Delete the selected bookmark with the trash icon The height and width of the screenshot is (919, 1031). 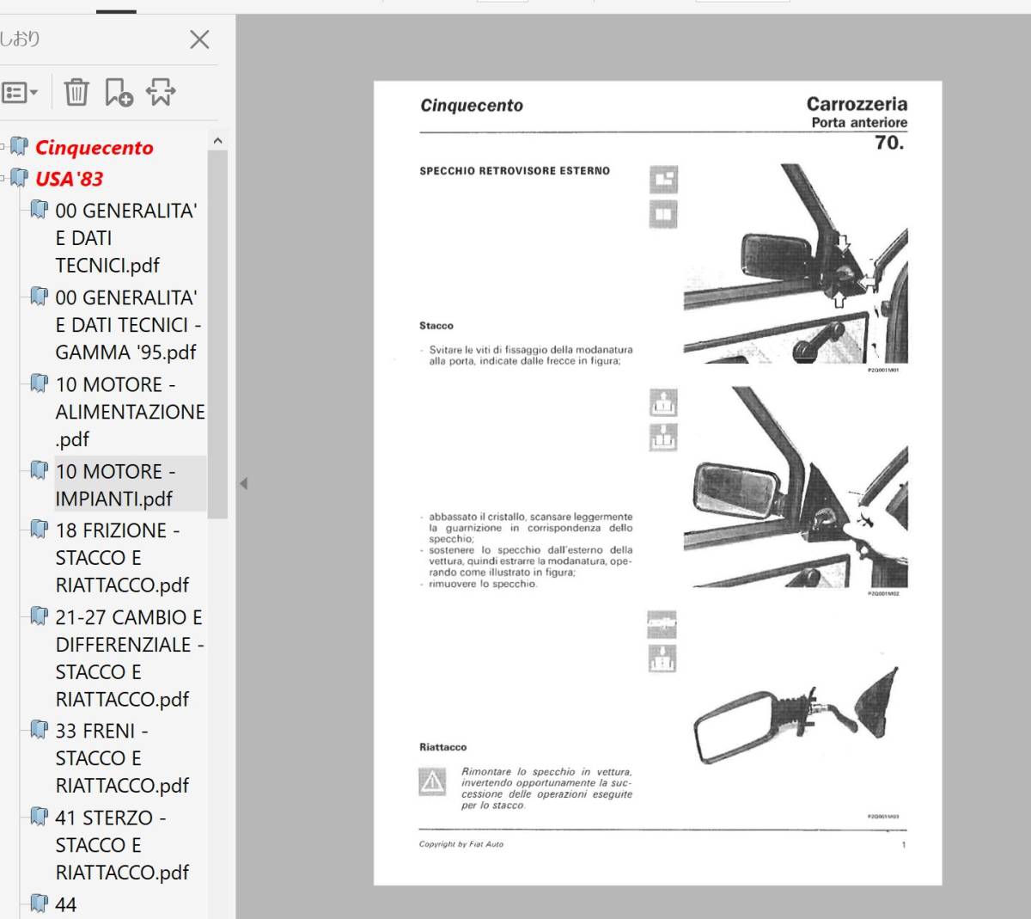click(x=76, y=91)
